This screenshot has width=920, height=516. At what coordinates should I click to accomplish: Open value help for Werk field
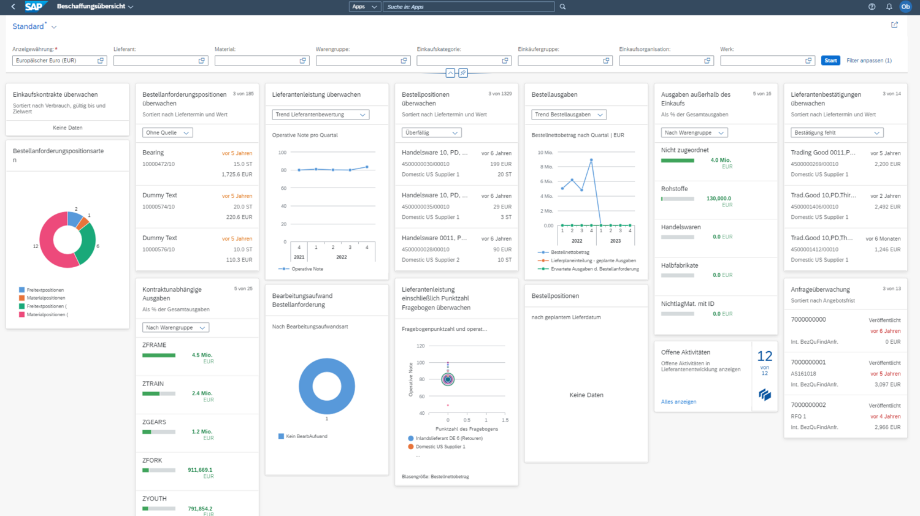coord(808,61)
